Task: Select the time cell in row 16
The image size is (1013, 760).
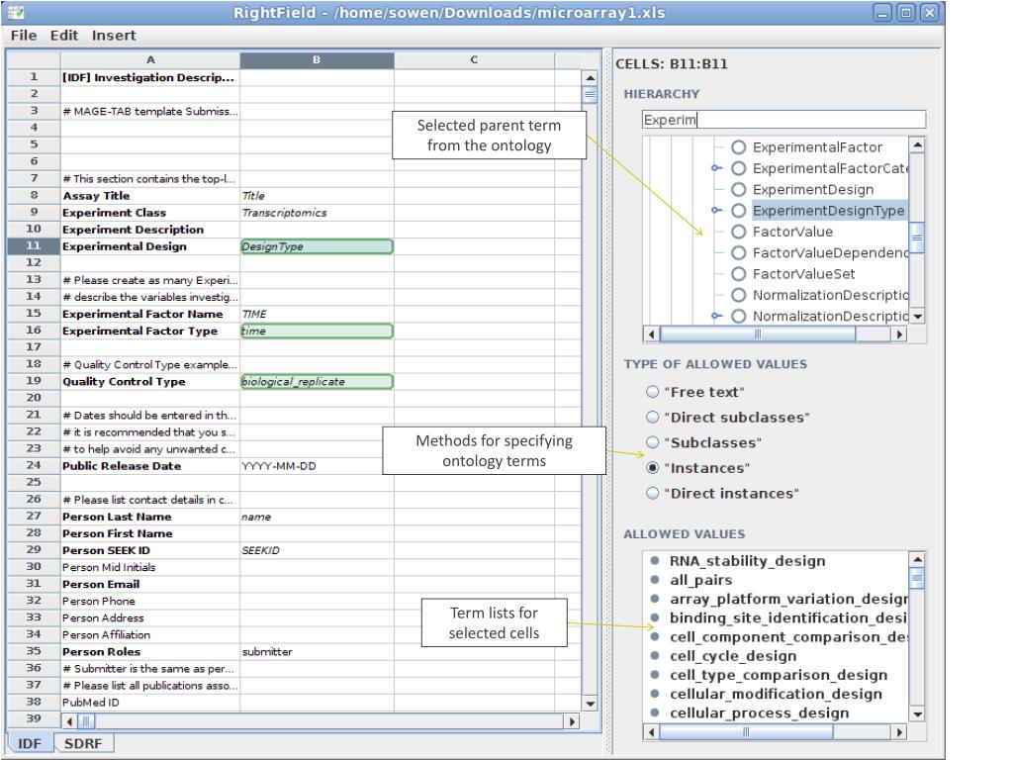Action: [x=317, y=331]
